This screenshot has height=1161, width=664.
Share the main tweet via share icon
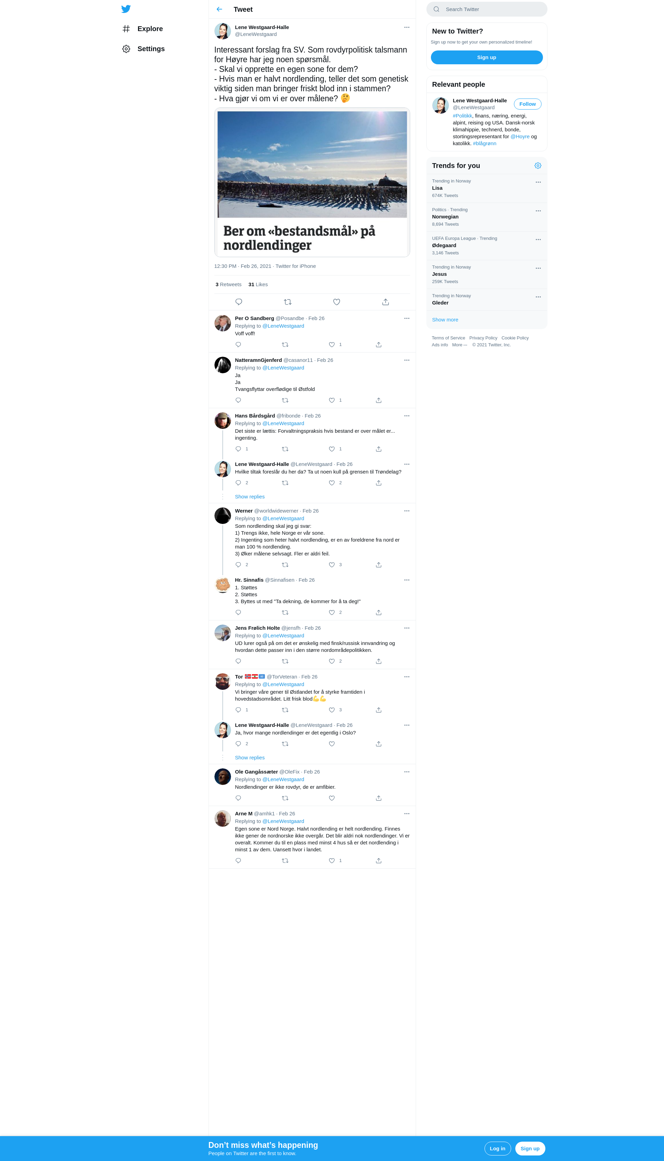pyautogui.click(x=385, y=302)
